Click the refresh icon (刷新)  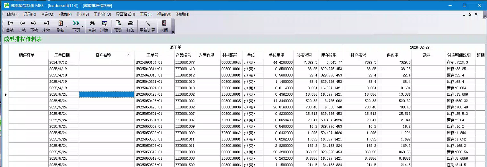point(60,26)
